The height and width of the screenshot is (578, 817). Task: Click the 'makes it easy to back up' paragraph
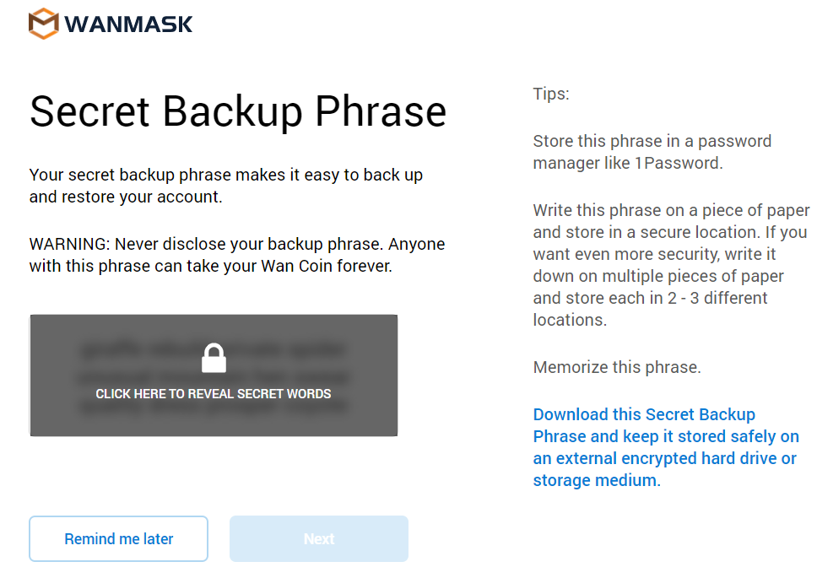pos(226,186)
